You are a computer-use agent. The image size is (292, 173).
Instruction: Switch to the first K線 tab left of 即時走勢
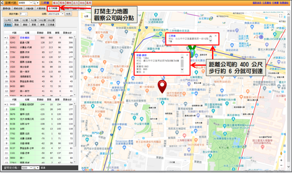point(6,9)
